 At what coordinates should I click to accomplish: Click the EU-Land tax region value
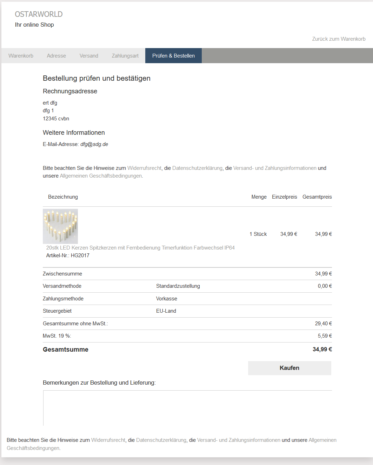click(x=166, y=311)
